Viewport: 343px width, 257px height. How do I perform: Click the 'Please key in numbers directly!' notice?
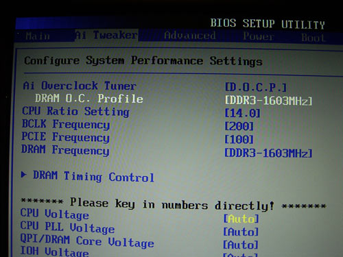[172, 204]
